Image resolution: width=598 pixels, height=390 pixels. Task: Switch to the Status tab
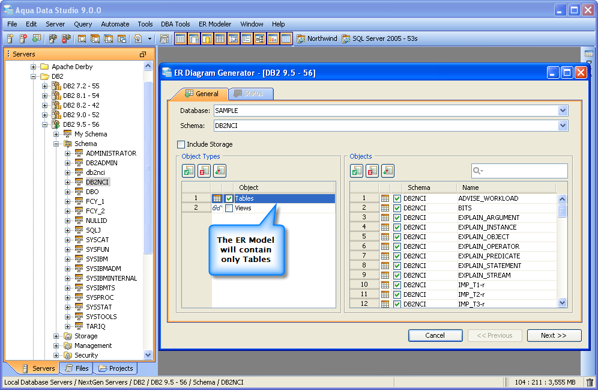pyautogui.click(x=251, y=94)
